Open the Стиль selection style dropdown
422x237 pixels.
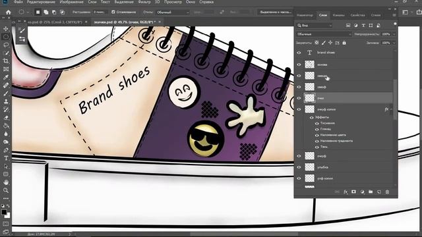tap(173, 13)
